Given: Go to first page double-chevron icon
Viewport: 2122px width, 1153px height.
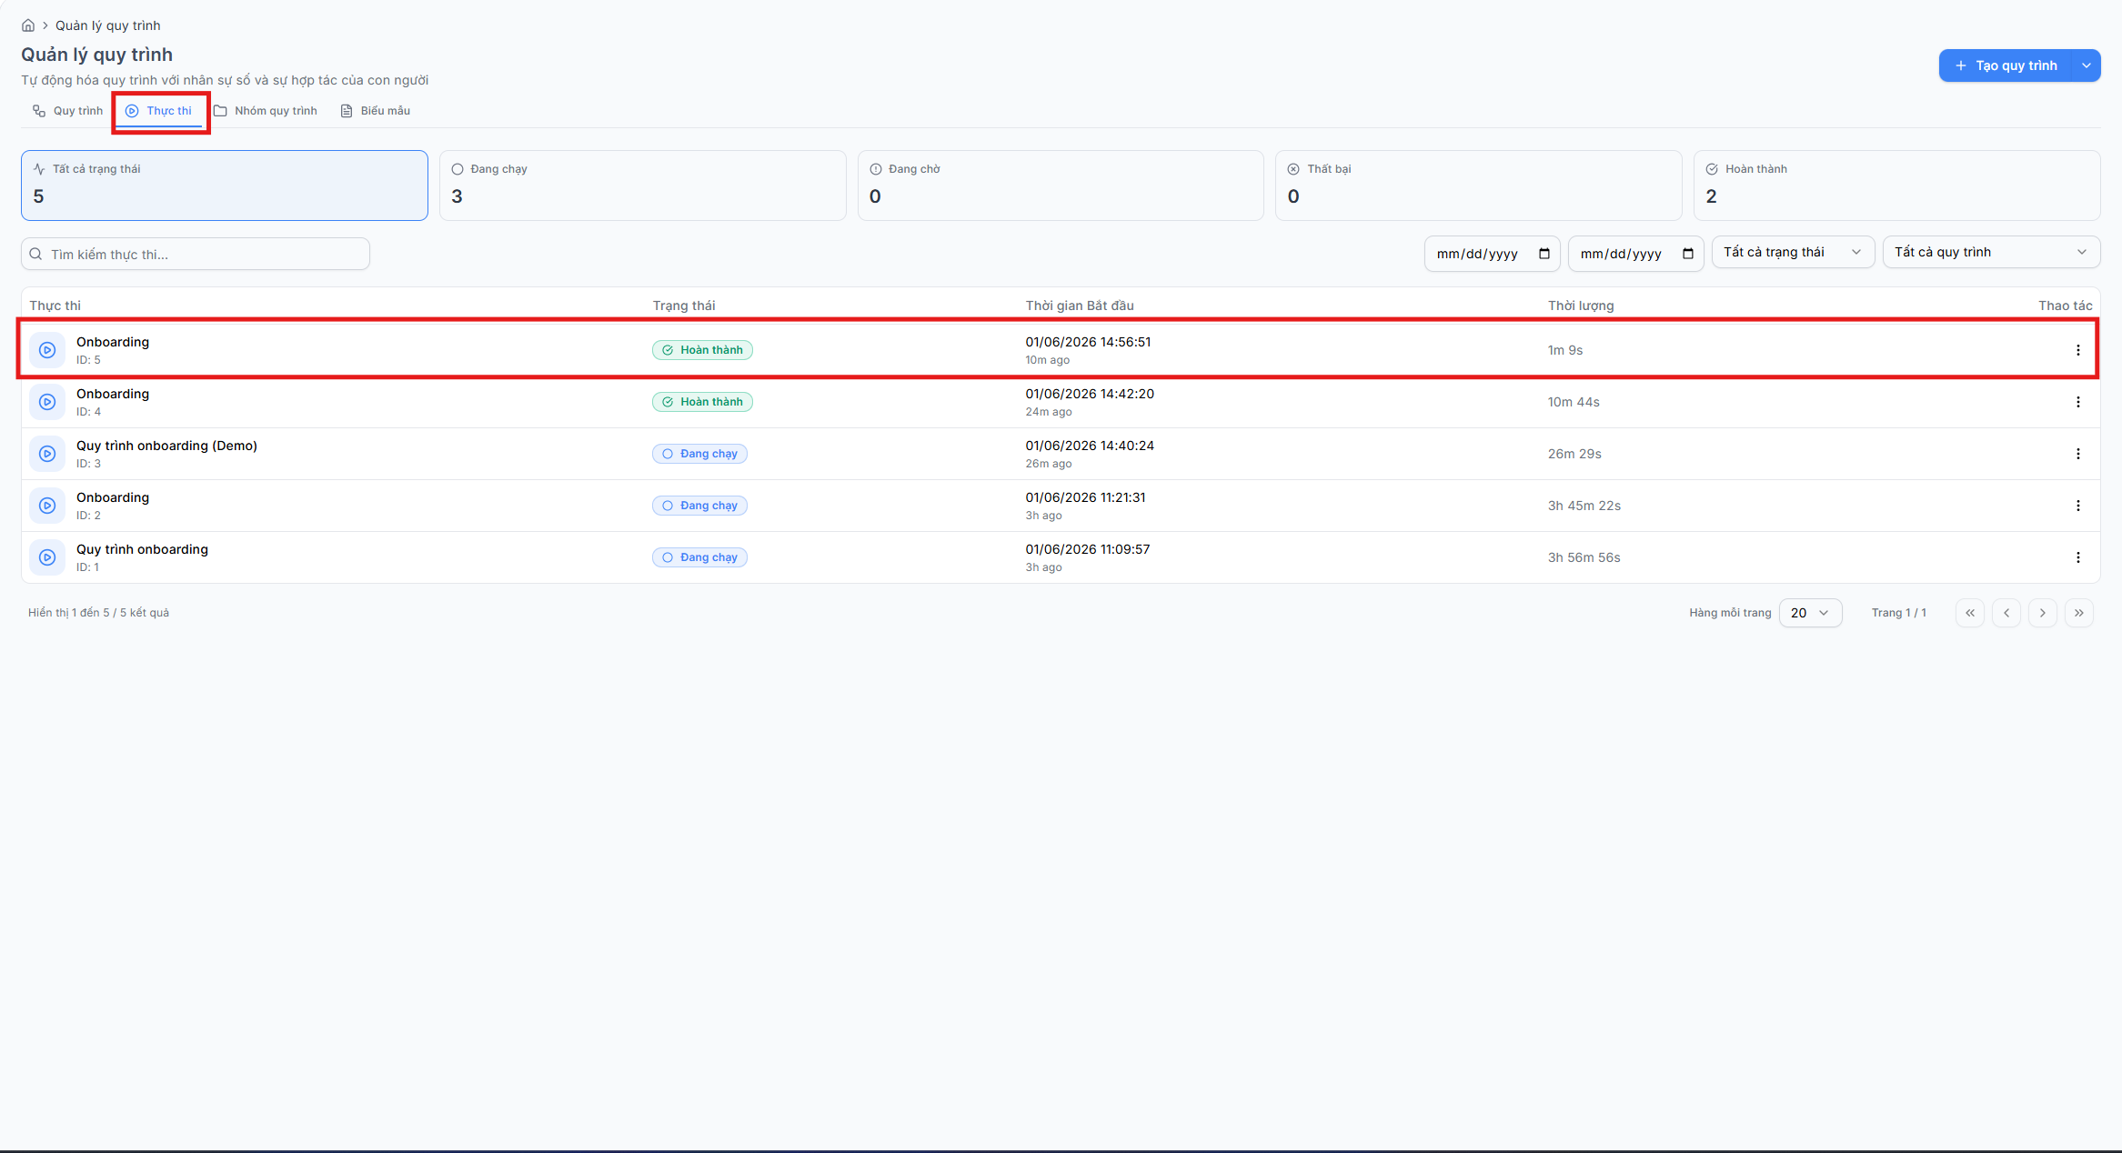Looking at the screenshot, I should pyautogui.click(x=1970, y=613).
